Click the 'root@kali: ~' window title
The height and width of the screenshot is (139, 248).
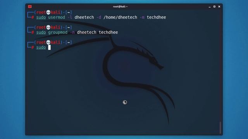[120, 7]
